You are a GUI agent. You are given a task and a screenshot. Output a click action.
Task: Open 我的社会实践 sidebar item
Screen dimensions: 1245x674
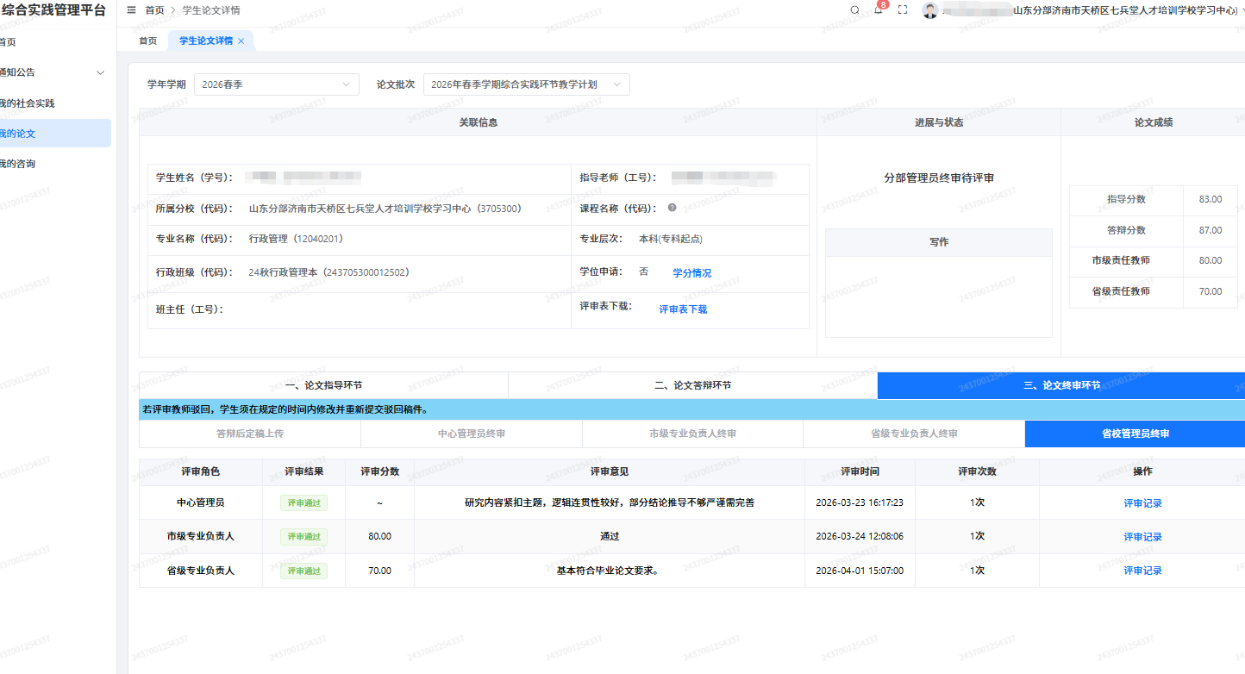click(55, 103)
